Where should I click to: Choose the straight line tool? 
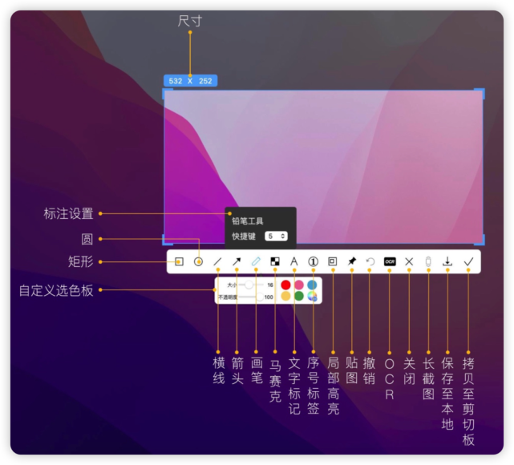pyautogui.click(x=217, y=261)
